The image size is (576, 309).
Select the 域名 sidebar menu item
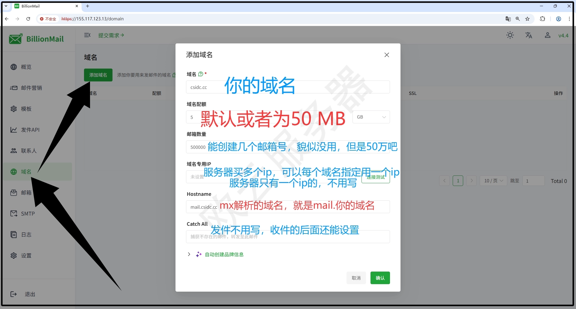(x=26, y=172)
